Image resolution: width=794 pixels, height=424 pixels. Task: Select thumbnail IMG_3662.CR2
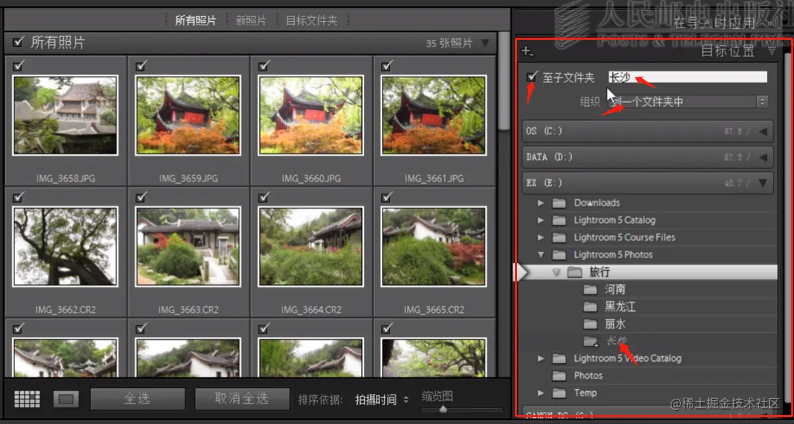(65, 247)
